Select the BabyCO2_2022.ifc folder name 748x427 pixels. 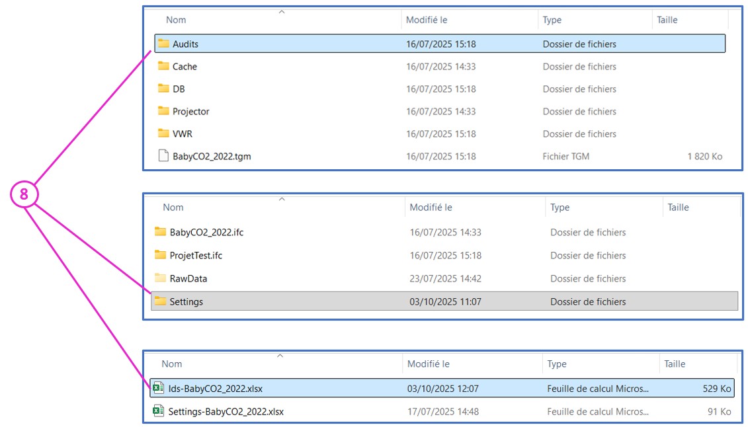pyautogui.click(x=206, y=233)
